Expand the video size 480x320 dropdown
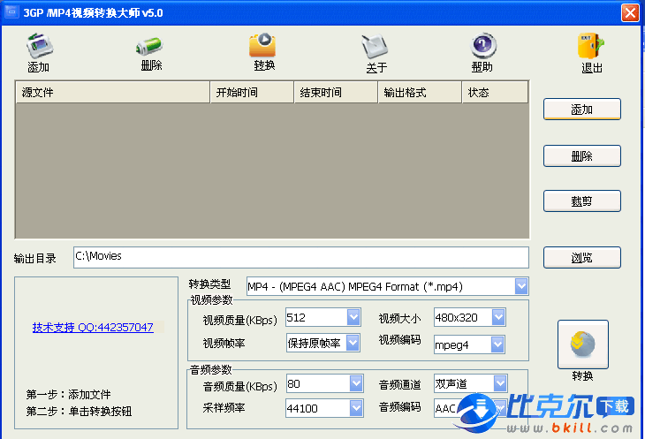645x439 pixels. pyautogui.click(x=498, y=317)
